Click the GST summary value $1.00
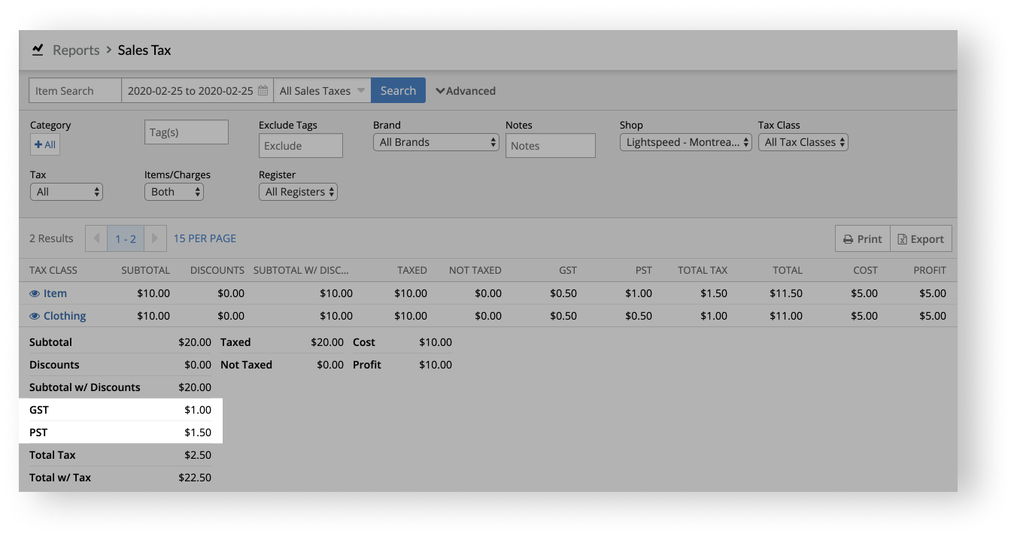This screenshot has width=1014, height=537. 198,410
